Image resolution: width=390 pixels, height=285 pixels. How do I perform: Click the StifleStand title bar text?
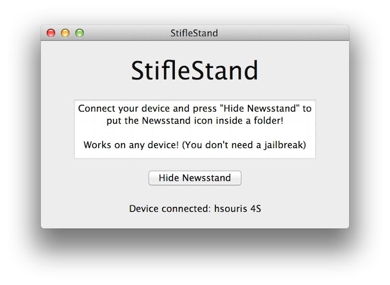194,33
